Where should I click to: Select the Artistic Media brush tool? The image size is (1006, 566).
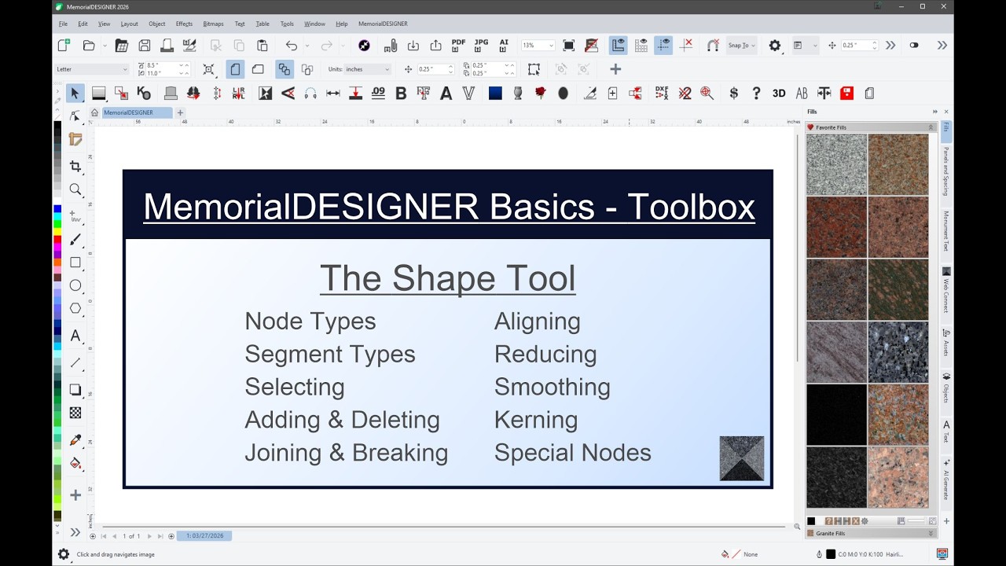click(x=75, y=240)
